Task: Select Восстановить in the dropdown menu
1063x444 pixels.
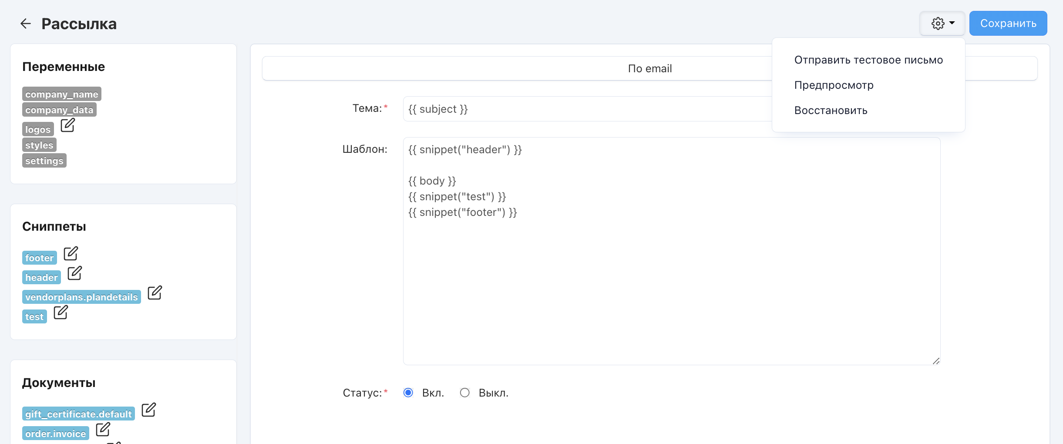Action: 831,111
